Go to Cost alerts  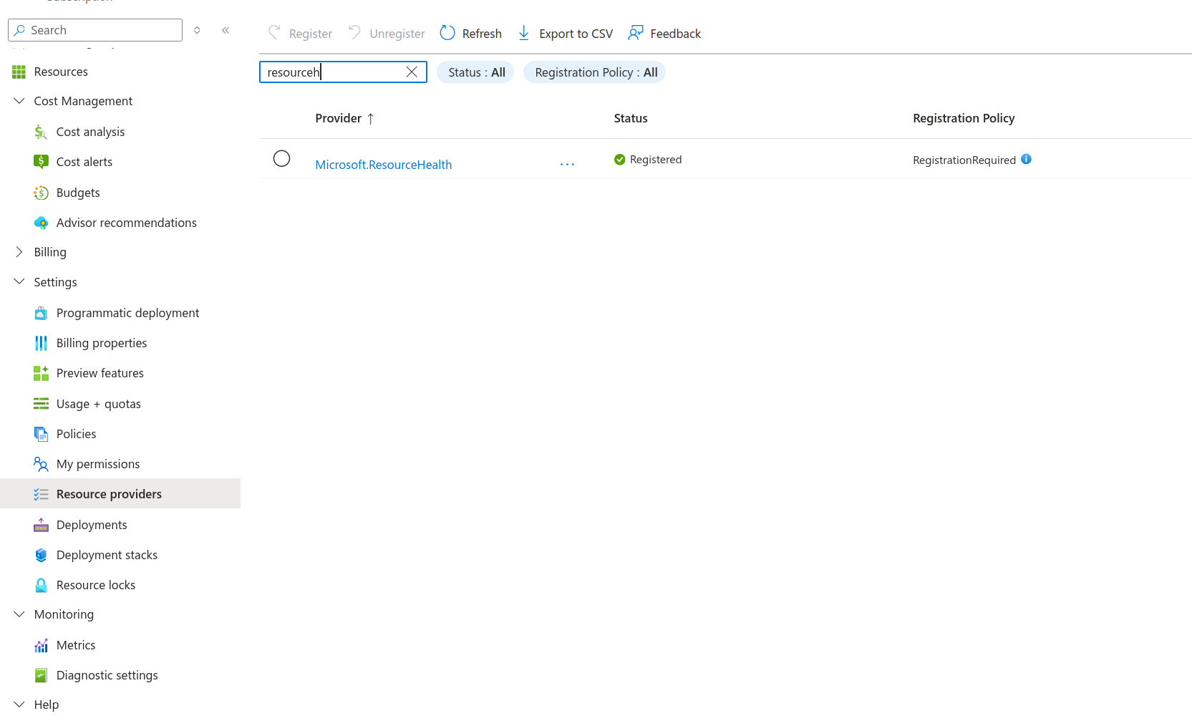click(x=84, y=162)
